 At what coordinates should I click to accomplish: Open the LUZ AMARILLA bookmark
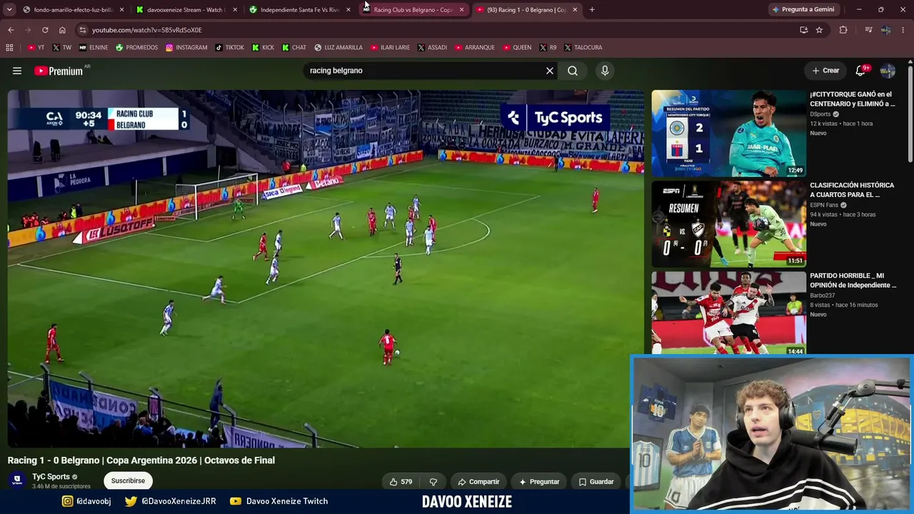[338, 48]
